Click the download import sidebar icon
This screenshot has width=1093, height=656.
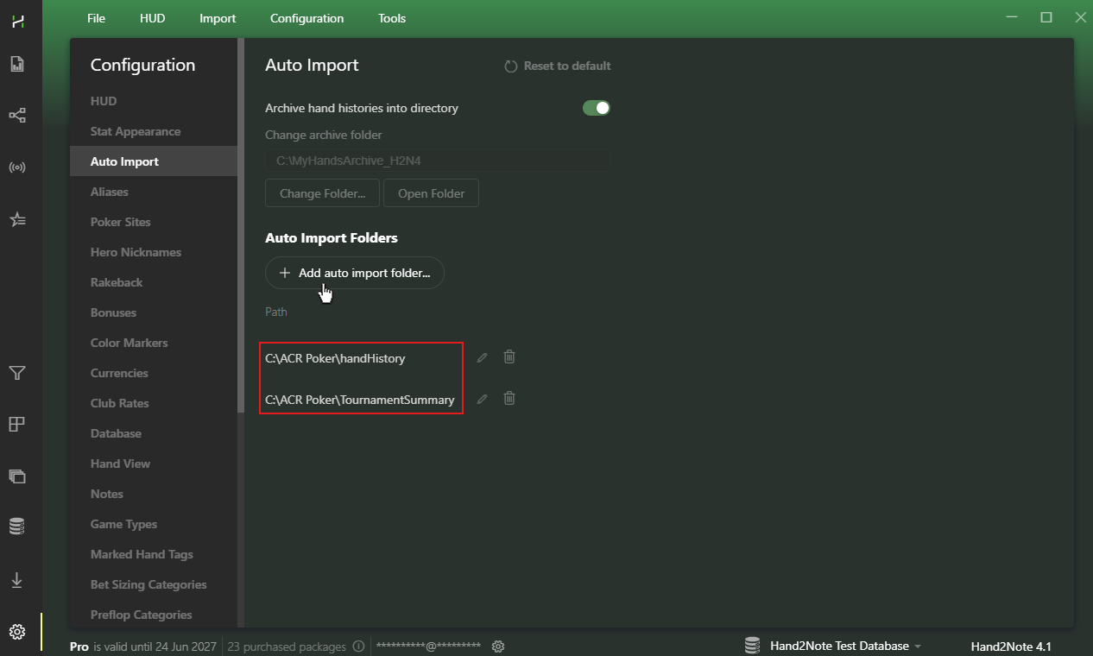[x=17, y=580]
